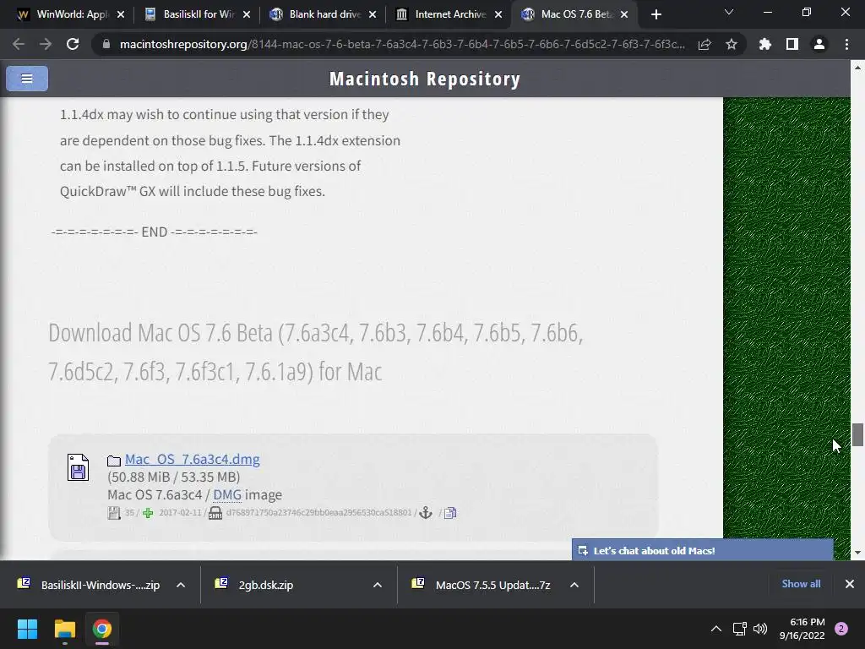The image size is (865, 649).
Task: Open downloaded 2gb.dsk.zip file
Action: (255, 585)
